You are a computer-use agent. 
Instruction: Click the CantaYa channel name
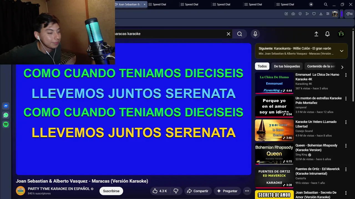301,178
